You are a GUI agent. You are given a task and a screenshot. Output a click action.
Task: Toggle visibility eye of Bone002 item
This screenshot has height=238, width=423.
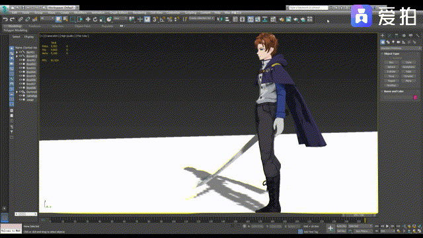(20, 56)
